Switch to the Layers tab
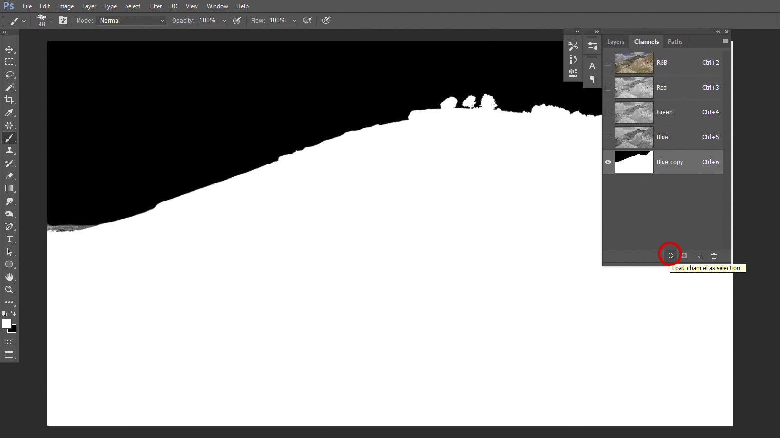The image size is (780, 438). (x=616, y=42)
